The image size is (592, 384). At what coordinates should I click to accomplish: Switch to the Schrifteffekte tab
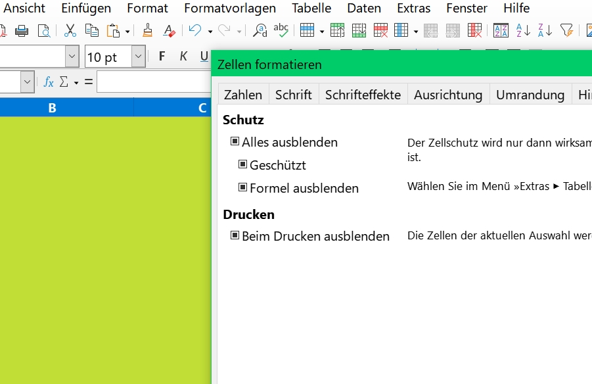363,95
